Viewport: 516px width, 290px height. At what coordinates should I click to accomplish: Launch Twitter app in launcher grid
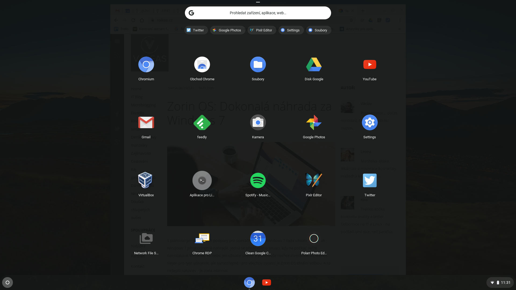pyautogui.click(x=370, y=180)
